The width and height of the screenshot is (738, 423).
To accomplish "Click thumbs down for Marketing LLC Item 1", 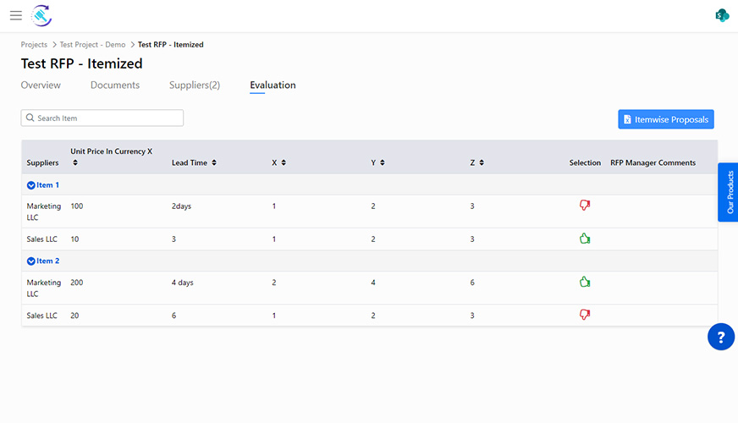I will click(x=584, y=206).
